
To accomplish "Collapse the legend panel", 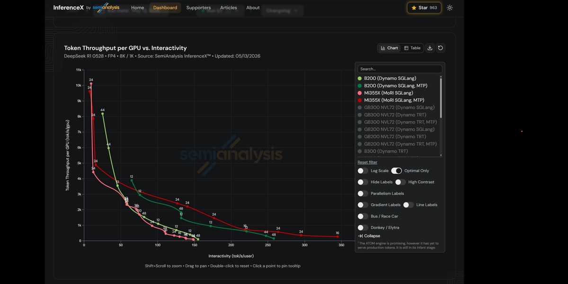I will [x=369, y=236].
